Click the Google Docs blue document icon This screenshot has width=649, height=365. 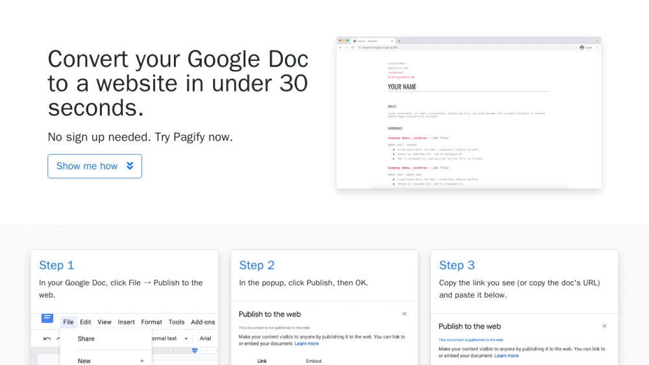[x=47, y=318]
